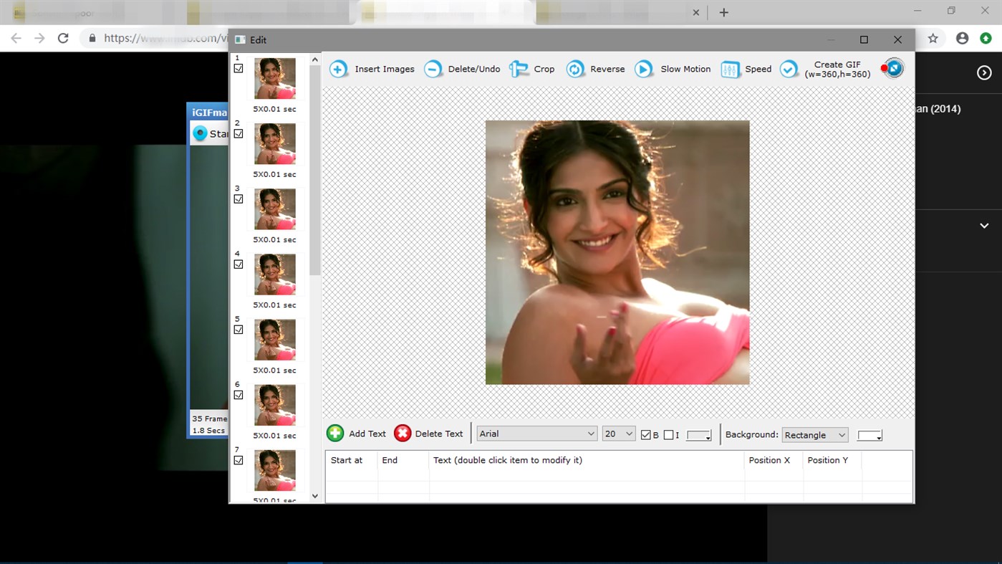Click the green browser update icon

click(986, 38)
